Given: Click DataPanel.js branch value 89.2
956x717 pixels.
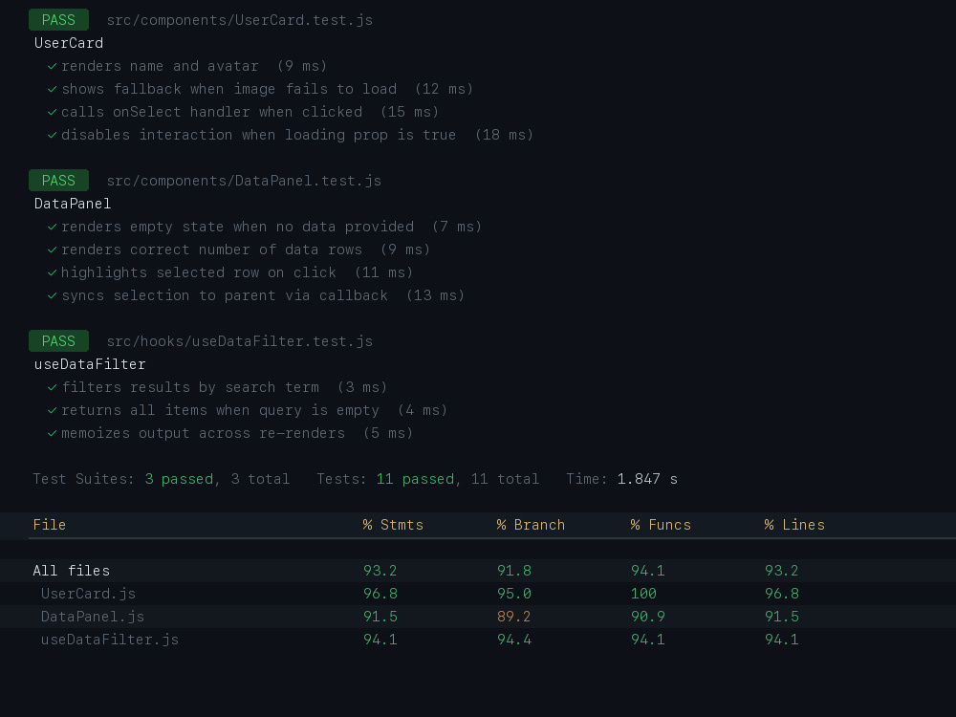Looking at the screenshot, I should click(x=514, y=617).
